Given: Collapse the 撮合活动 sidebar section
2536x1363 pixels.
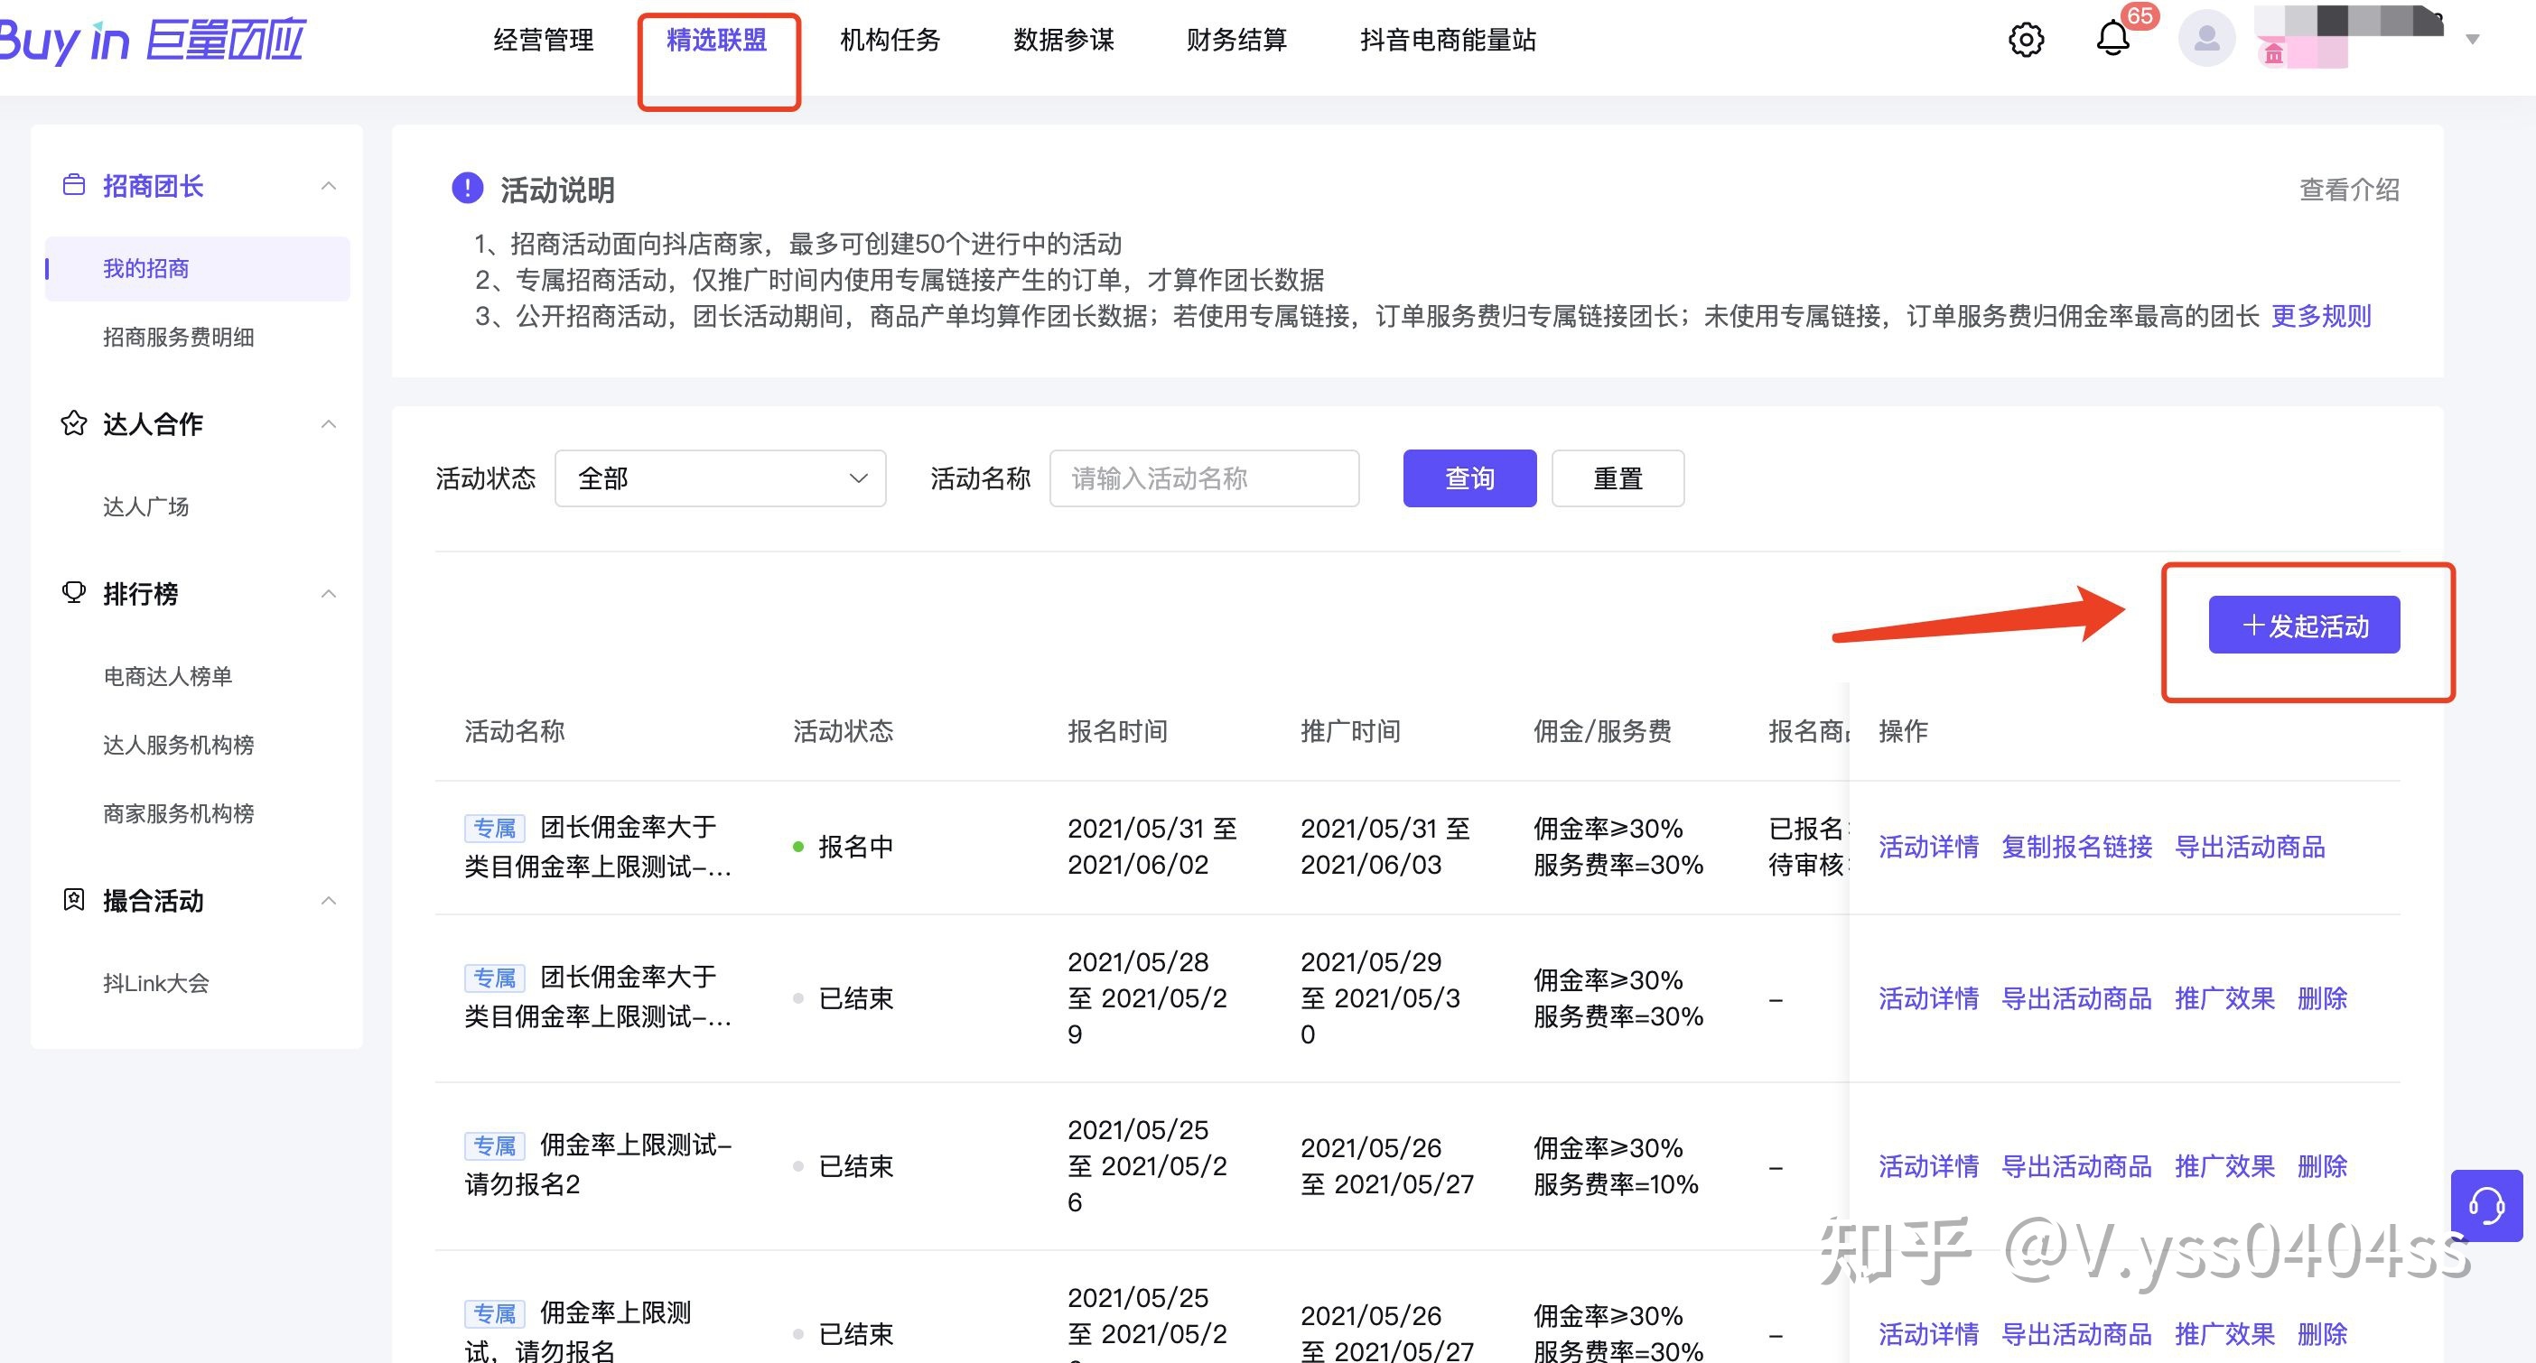Looking at the screenshot, I should coord(329,901).
